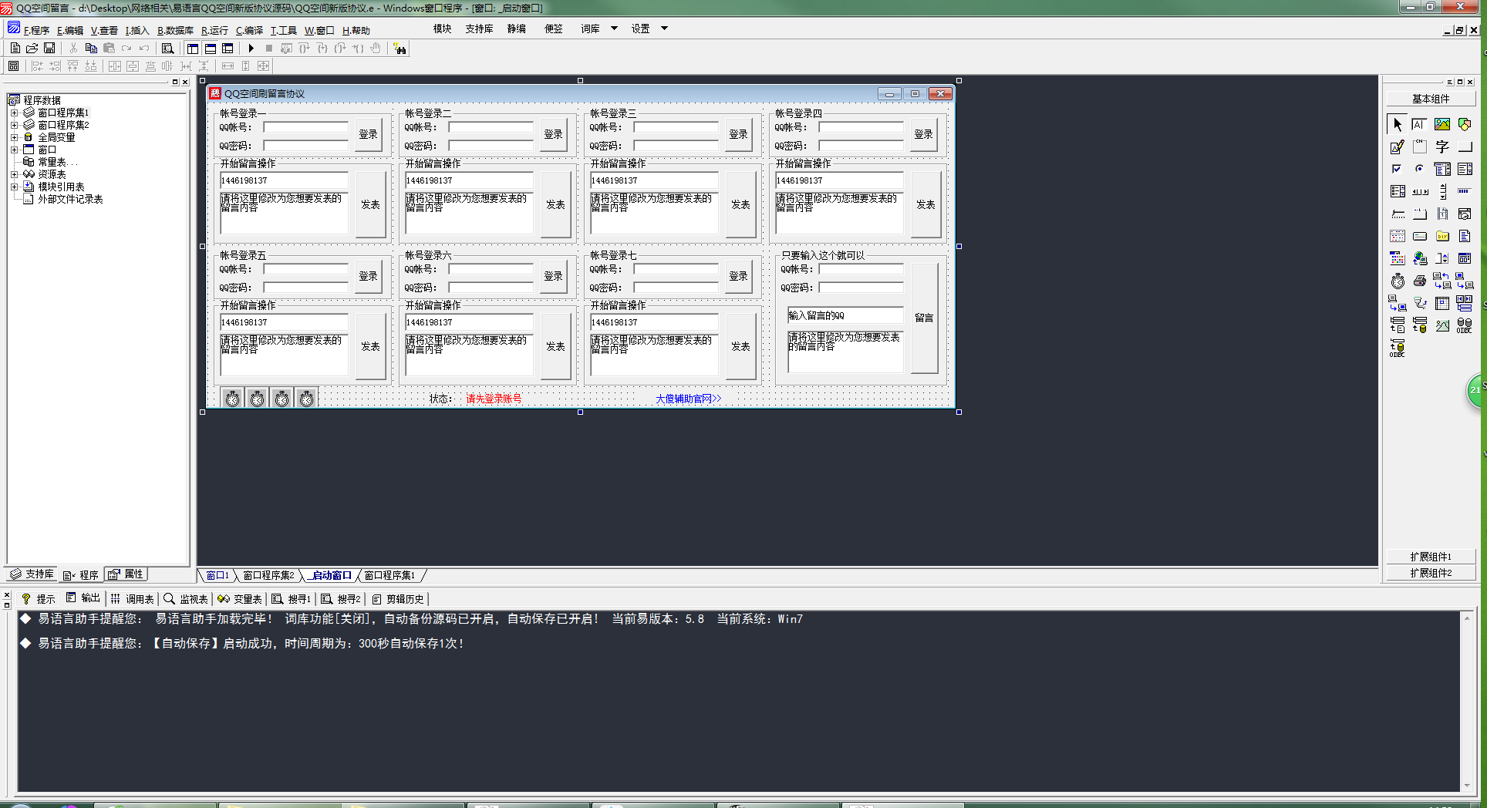This screenshot has width=1487, height=808.
Task: Select the Combo box component tool
Action: (1442, 169)
